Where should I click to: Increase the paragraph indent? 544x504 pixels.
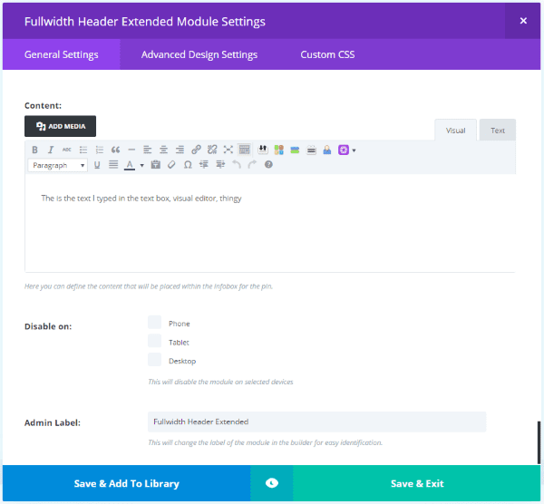coord(220,165)
